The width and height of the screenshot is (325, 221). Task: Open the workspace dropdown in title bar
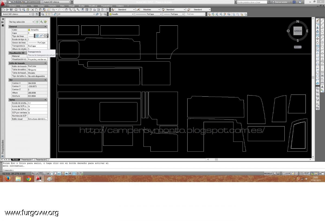tap(70, 2)
